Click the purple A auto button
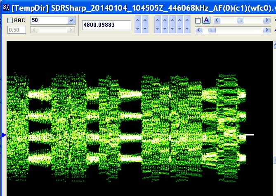This screenshot has width=276, height=196. [206, 20]
